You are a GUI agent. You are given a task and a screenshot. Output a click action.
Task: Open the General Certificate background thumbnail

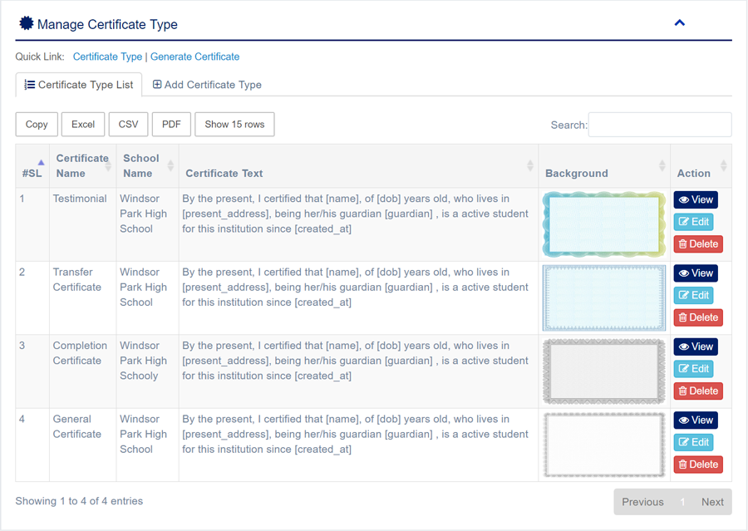coord(604,445)
